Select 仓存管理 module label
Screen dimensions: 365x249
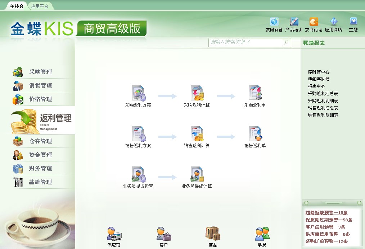pyautogui.click(x=41, y=141)
